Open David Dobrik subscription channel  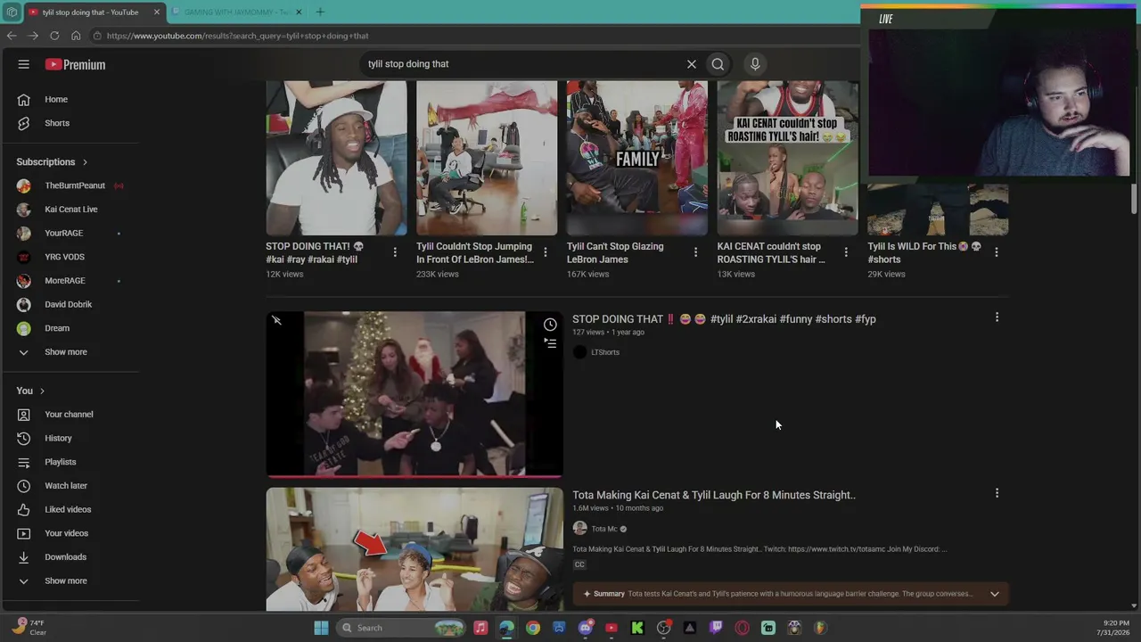click(68, 305)
